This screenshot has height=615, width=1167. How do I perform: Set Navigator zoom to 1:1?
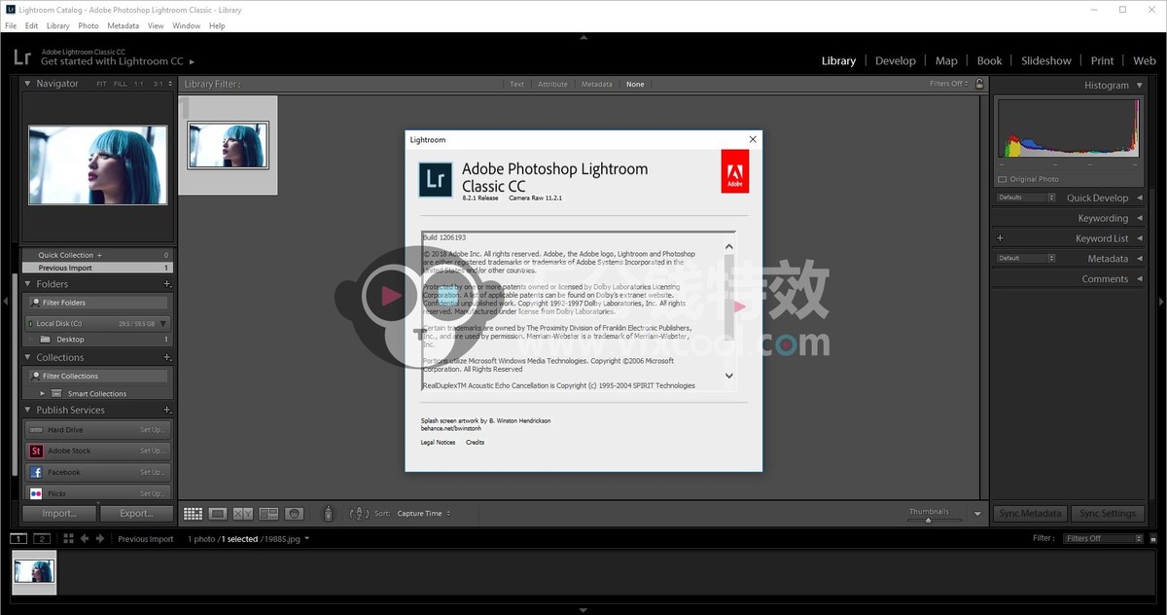tap(138, 84)
